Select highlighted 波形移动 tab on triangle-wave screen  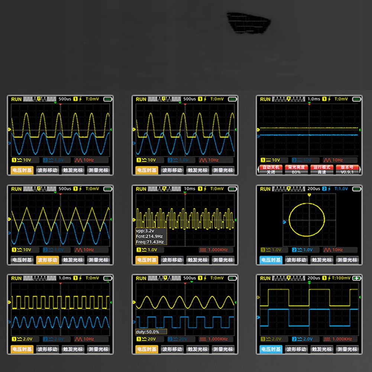point(48,260)
